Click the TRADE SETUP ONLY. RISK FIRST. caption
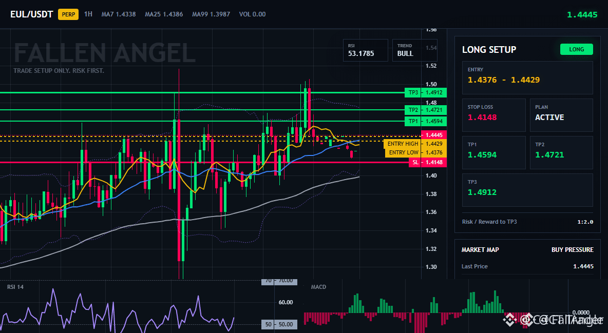 59,71
